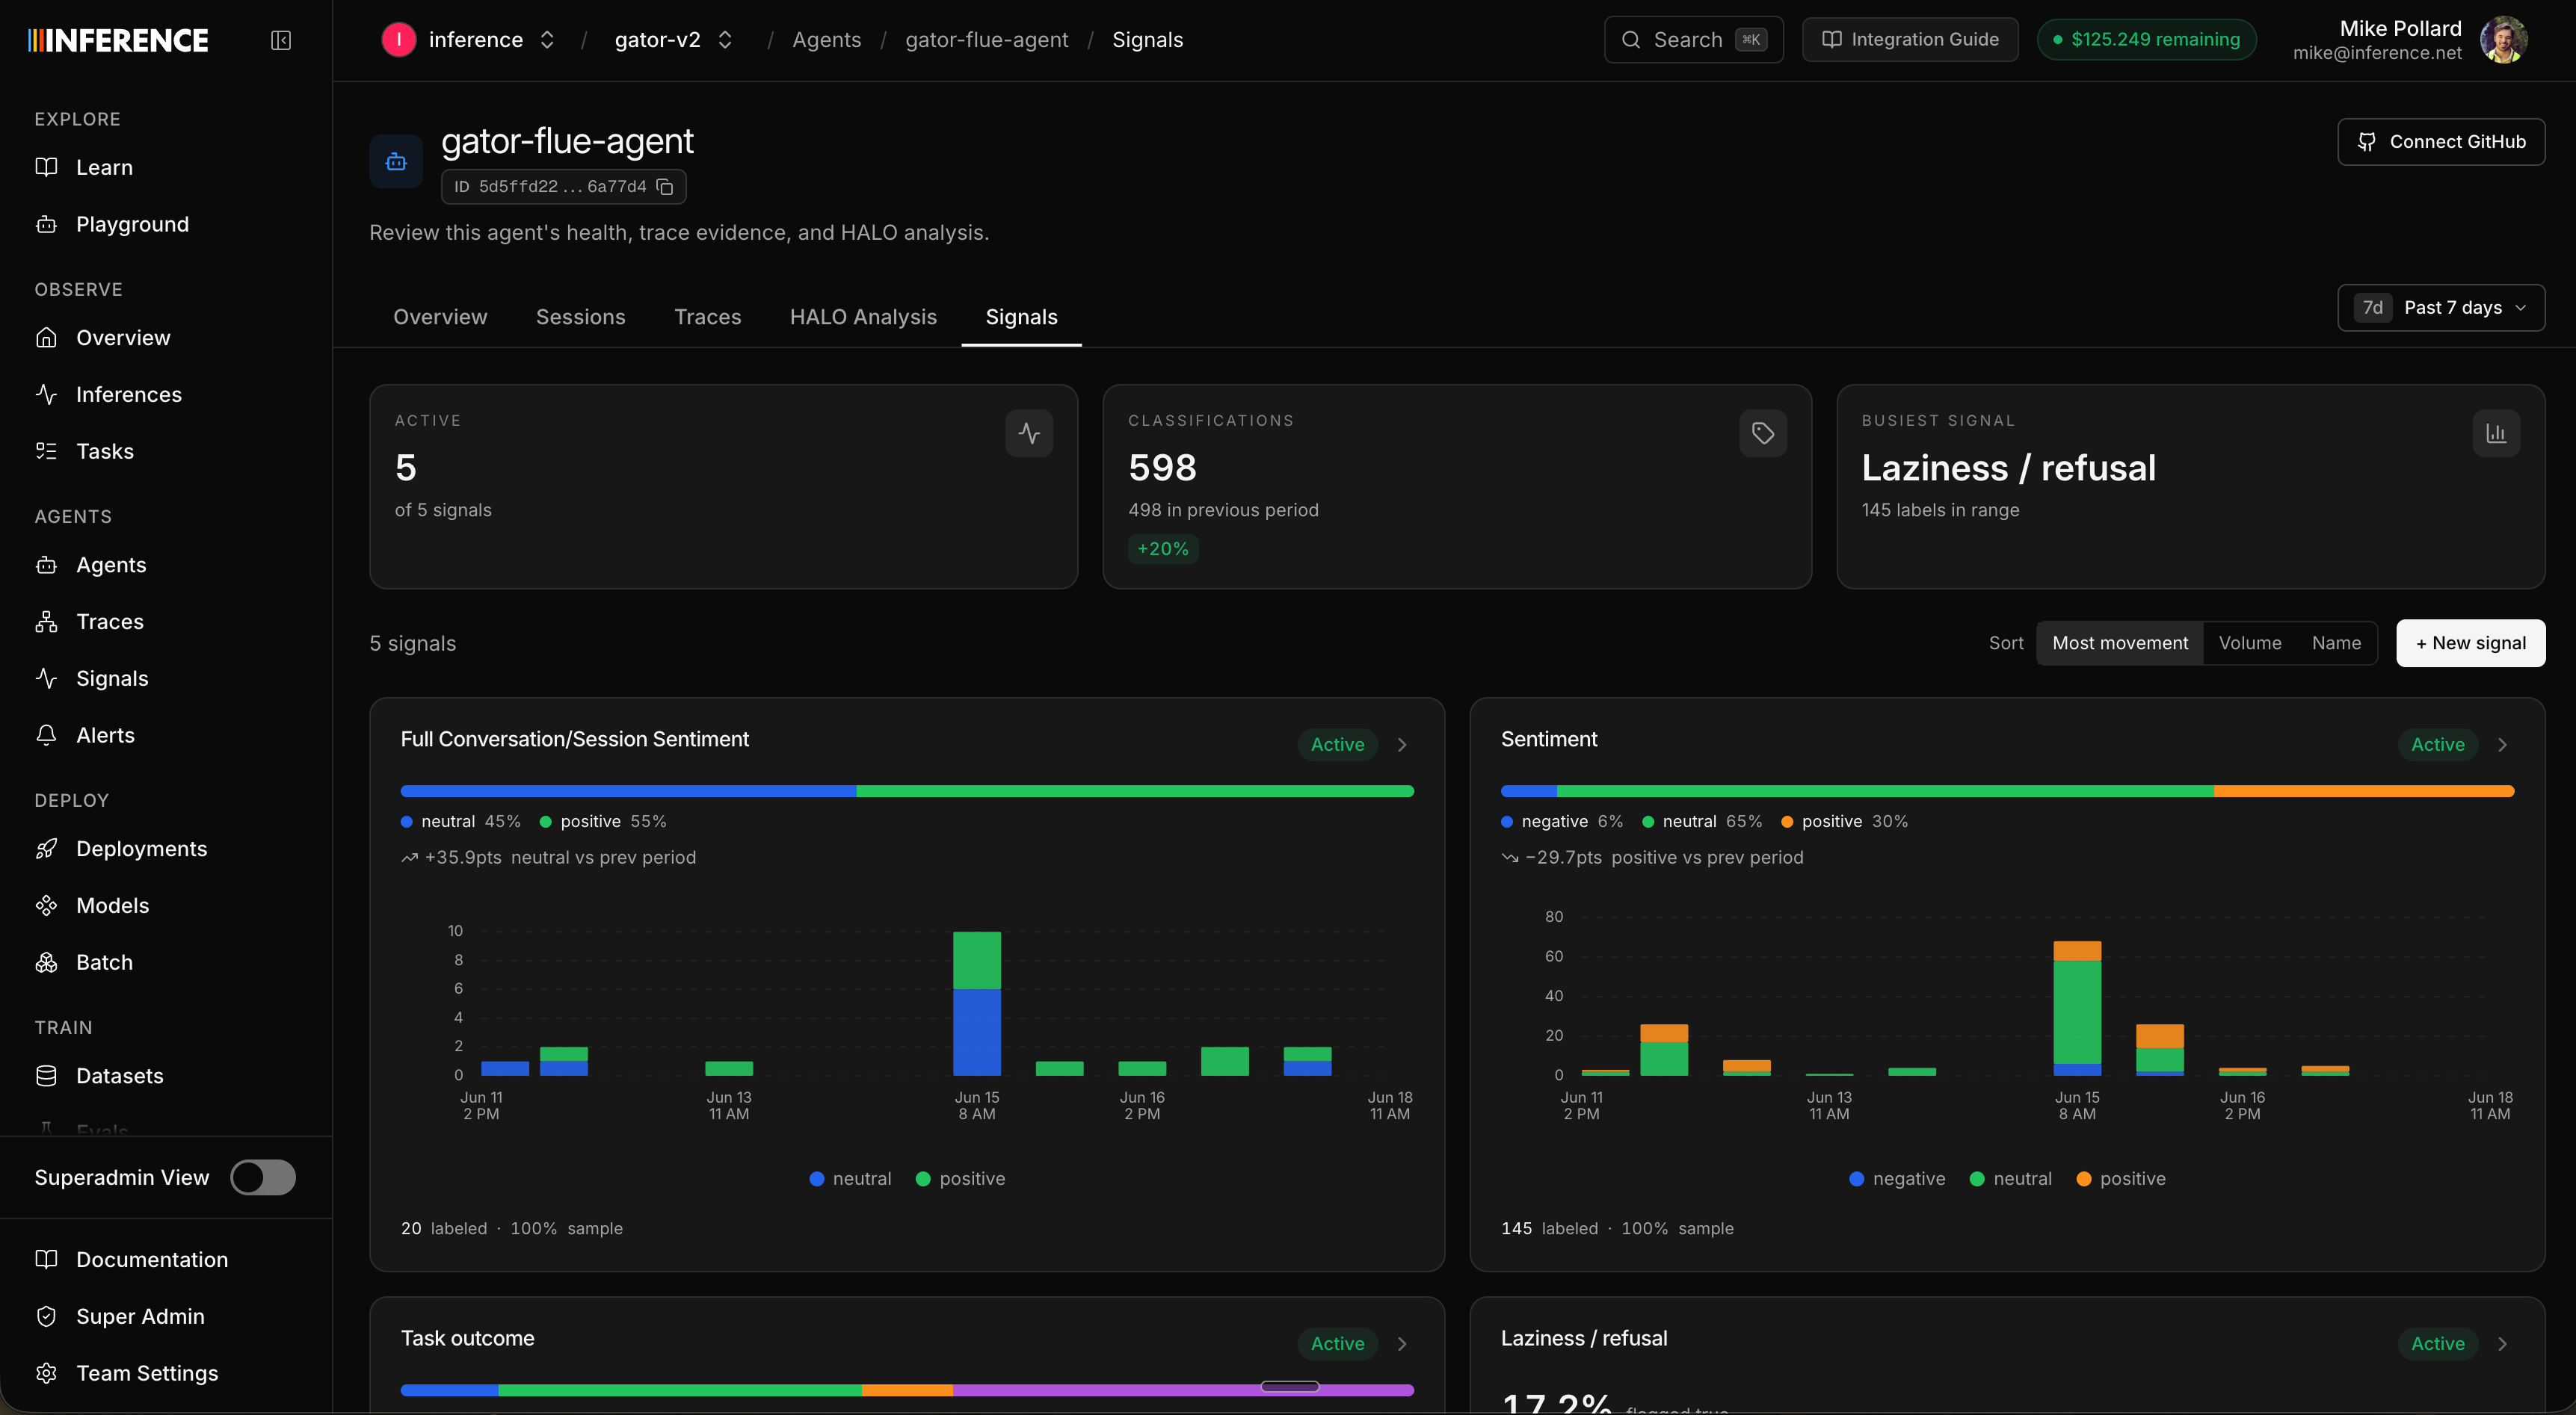Click the Sentiment distribution bar
This screenshot has height=1415, width=2576.
click(2007, 791)
